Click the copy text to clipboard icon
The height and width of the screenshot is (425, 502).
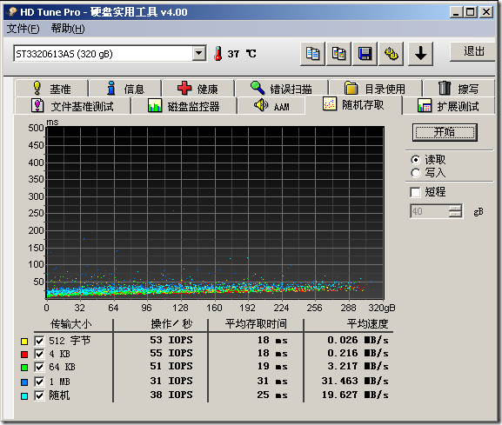(312, 54)
